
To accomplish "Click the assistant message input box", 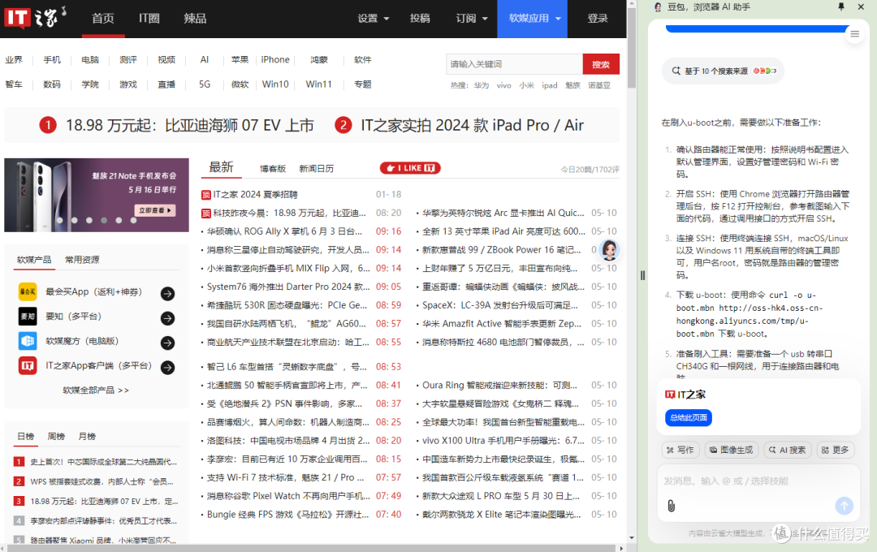I will click(758, 492).
